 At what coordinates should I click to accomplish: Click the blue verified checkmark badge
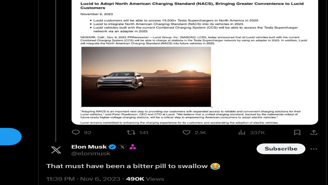[x=112, y=147]
